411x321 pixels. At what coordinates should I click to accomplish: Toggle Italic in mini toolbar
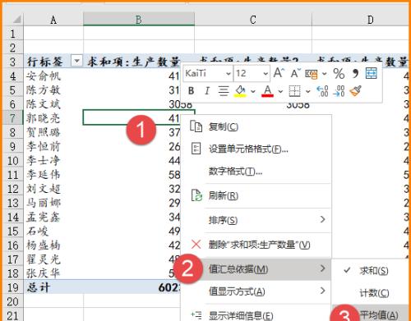[x=207, y=91]
